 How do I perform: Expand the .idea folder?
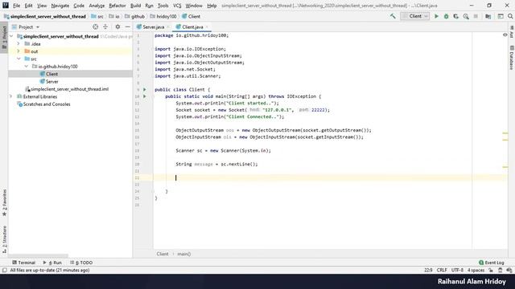[19, 44]
